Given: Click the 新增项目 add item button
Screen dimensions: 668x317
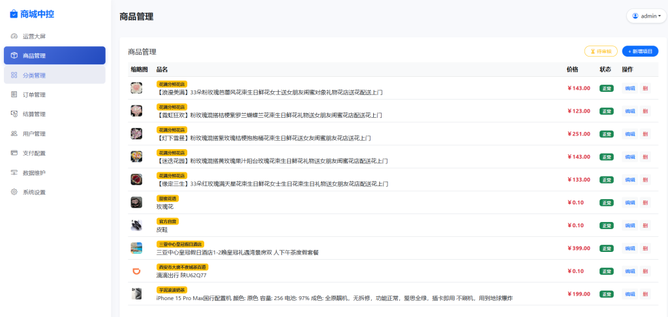Looking at the screenshot, I should pos(640,51).
